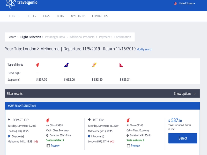
Task: Click the Type of flights label
Action: pos(15,65)
